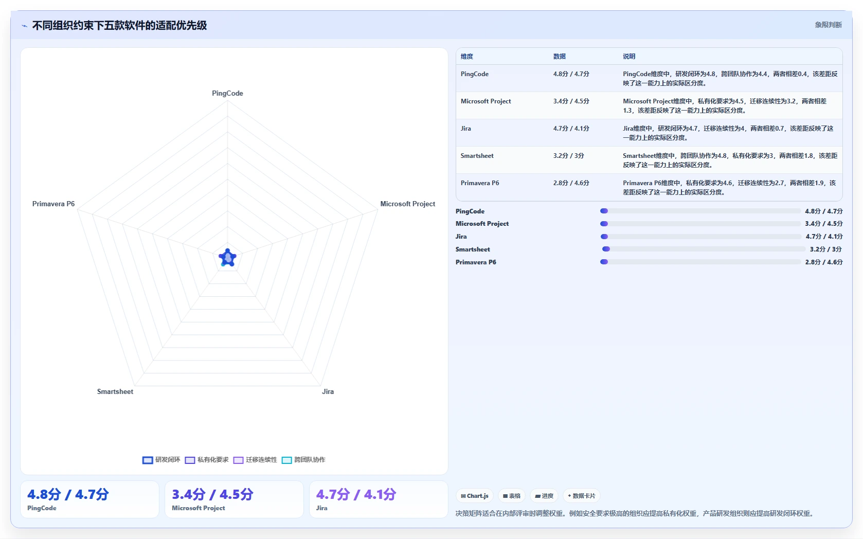Screen dimensions: 863x539
Task: Click the Microsoft Project radar axis label
Action: click(x=408, y=204)
